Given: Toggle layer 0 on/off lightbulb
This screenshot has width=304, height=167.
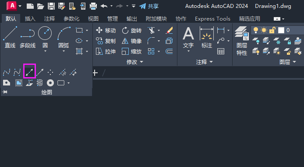Looking at the screenshot, I should point(256,30).
